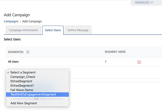
Task: Pick the highlighted TestNotifyEngagementSegment option
Action: click(33, 95)
